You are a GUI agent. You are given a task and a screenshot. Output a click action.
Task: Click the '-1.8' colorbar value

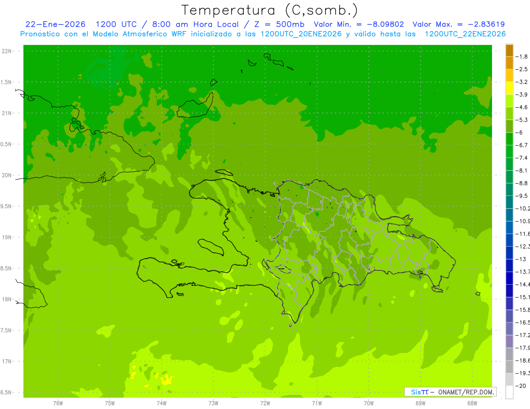pos(521,56)
